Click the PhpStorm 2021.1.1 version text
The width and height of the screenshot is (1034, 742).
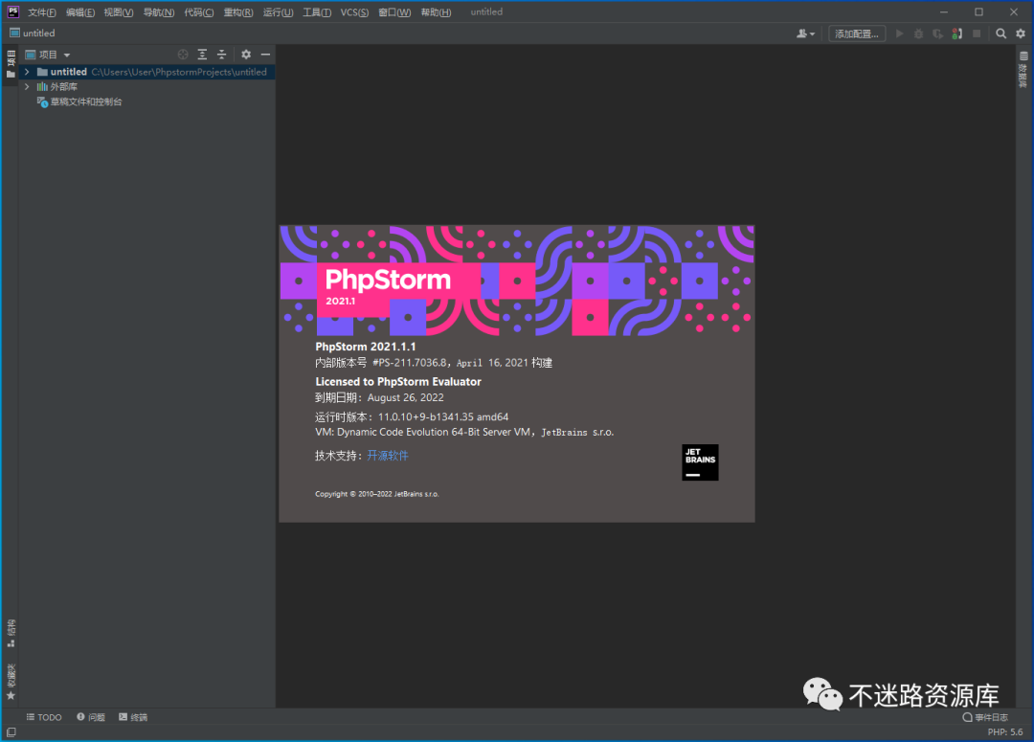tap(366, 347)
